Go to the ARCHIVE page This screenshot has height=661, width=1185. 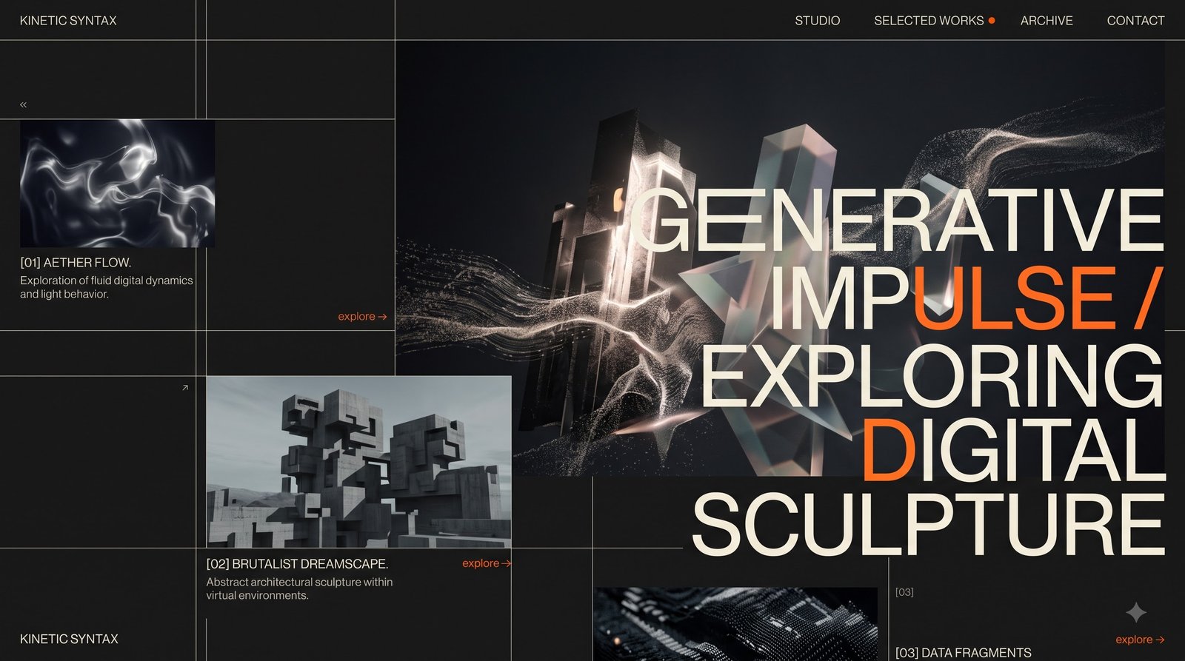(1047, 21)
